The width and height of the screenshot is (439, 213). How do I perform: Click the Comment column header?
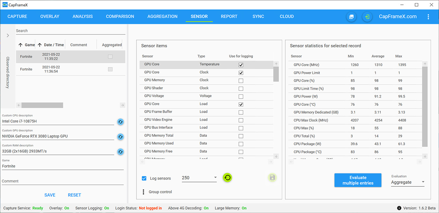tap(79, 45)
